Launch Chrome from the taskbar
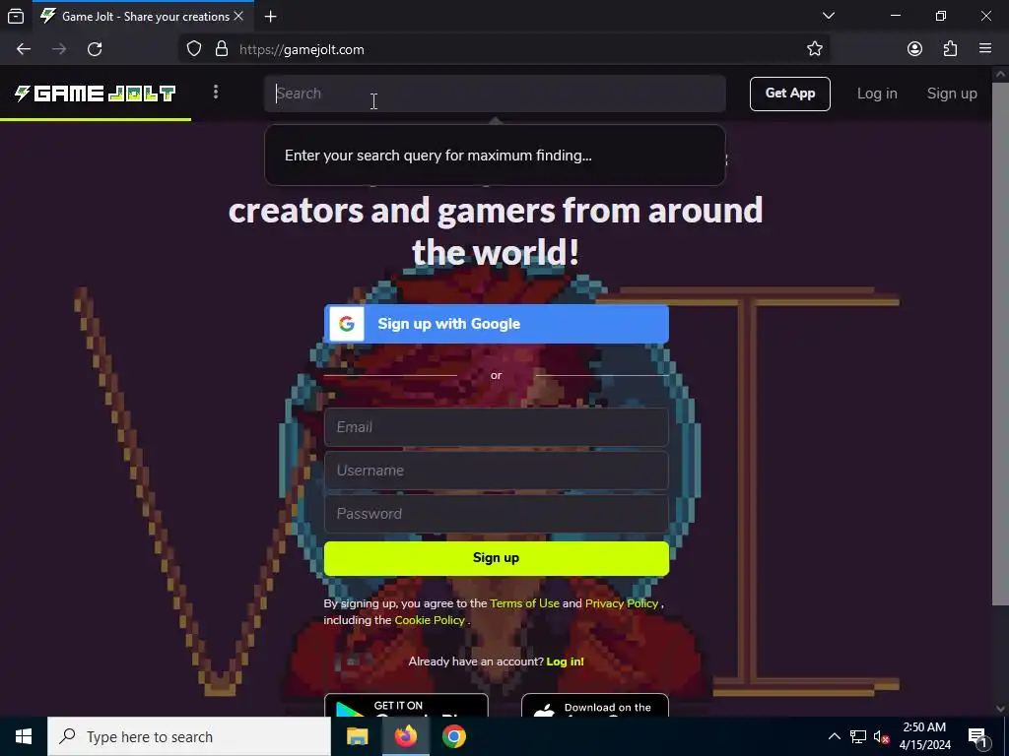Screen dimensions: 1009x756 click(453, 736)
